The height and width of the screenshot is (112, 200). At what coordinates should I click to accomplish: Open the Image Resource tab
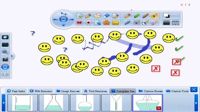point(68,91)
